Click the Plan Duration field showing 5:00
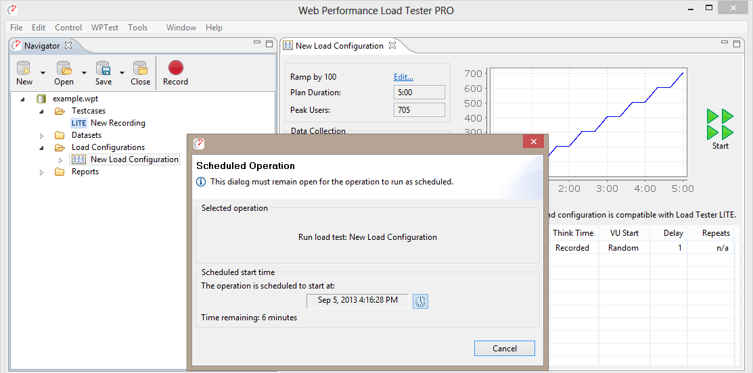 [419, 92]
